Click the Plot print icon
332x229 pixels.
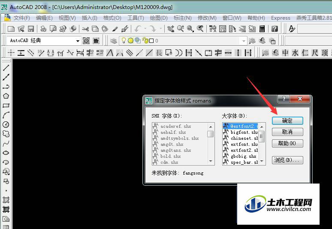pos(43,29)
